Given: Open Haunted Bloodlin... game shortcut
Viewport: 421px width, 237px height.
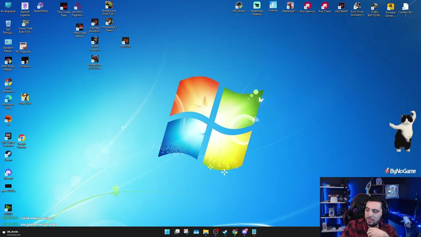Looking at the screenshot, I should (95, 26).
